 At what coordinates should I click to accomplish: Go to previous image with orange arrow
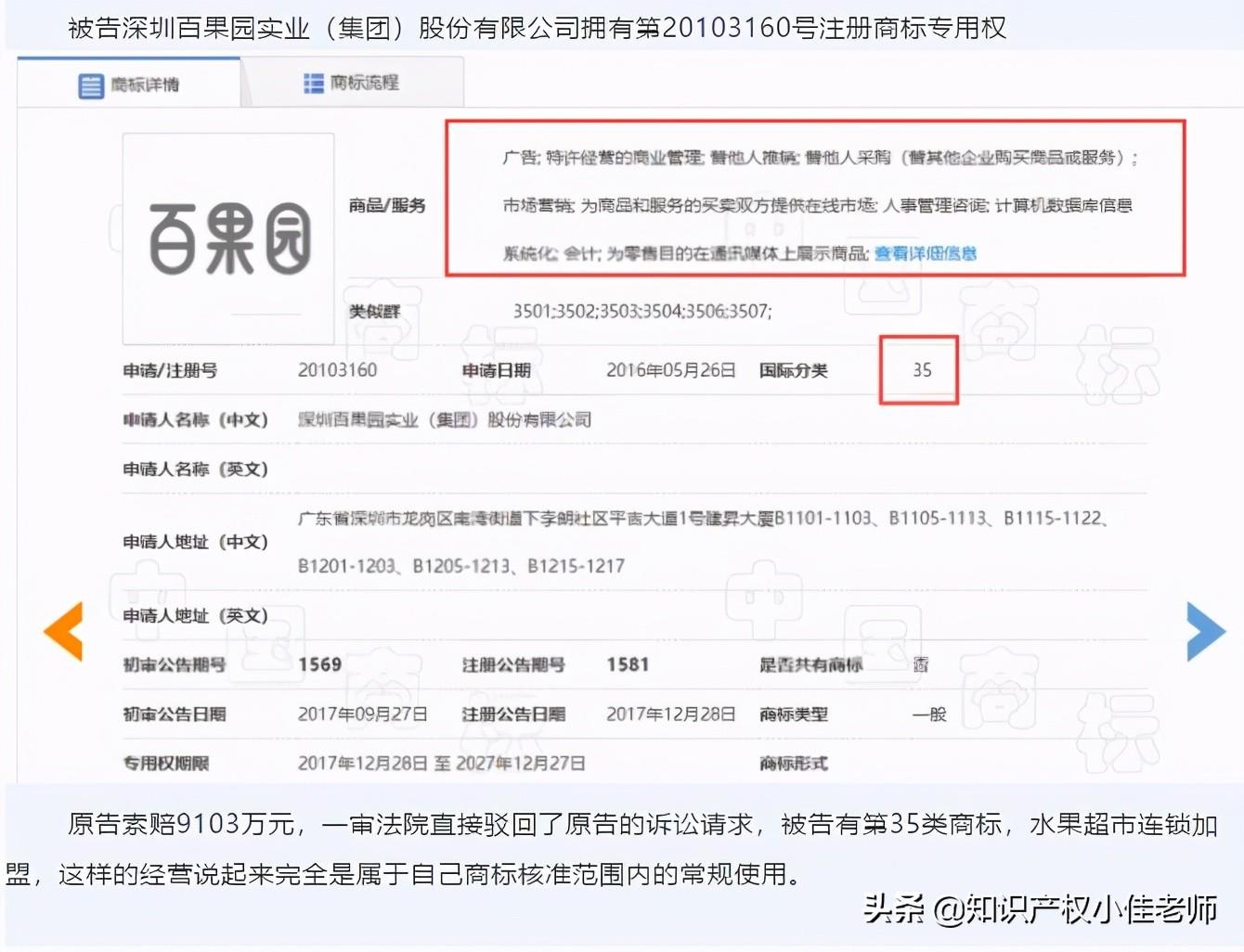[64, 631]
